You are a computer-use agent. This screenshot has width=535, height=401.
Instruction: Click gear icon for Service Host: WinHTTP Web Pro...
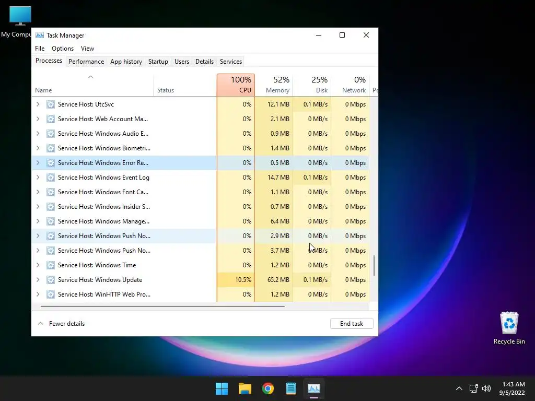coord(51,294)
